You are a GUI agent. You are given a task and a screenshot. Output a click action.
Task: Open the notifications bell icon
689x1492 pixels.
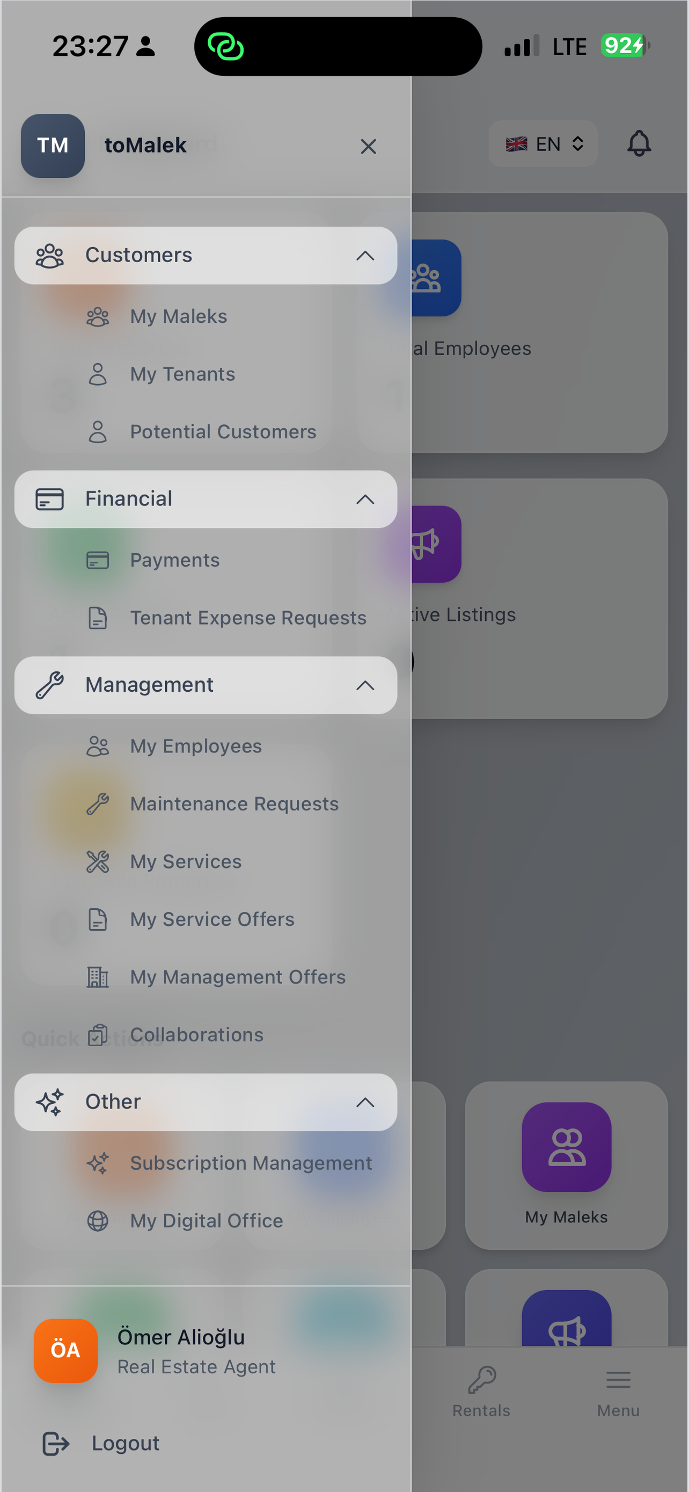tap(639, 143)
